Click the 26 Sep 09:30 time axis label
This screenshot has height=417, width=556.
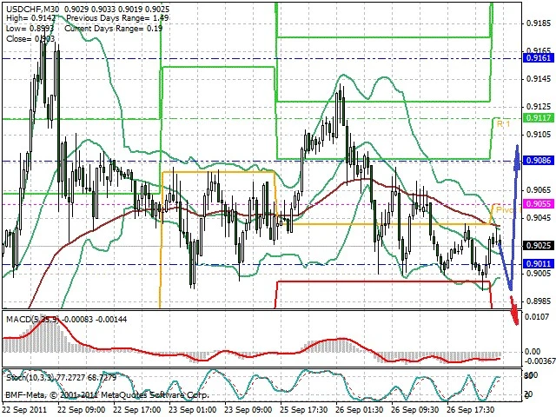(x=415, y=410)
